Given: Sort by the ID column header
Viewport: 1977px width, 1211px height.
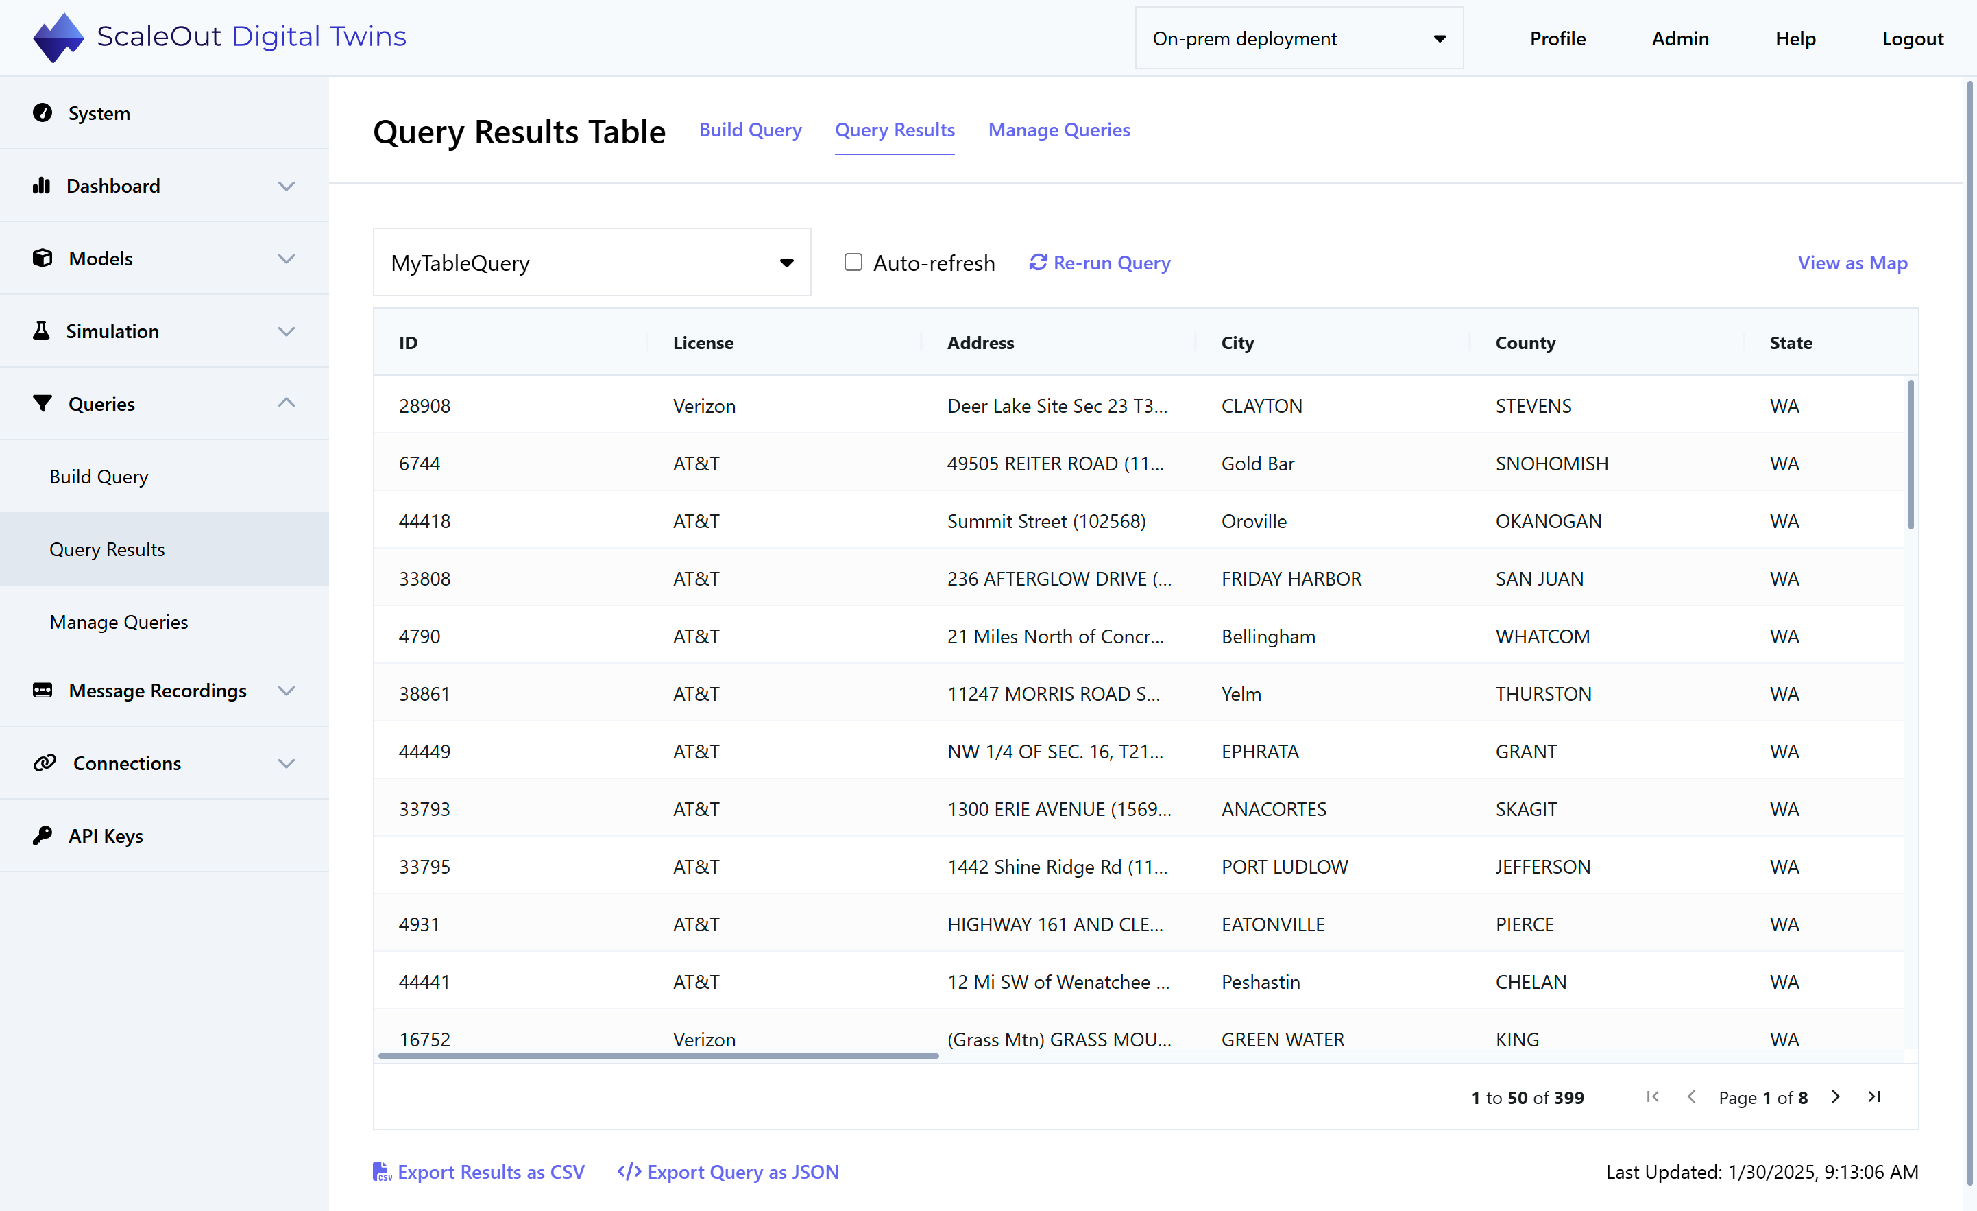Looking at the screenshot, I should (x=409, y=342).
